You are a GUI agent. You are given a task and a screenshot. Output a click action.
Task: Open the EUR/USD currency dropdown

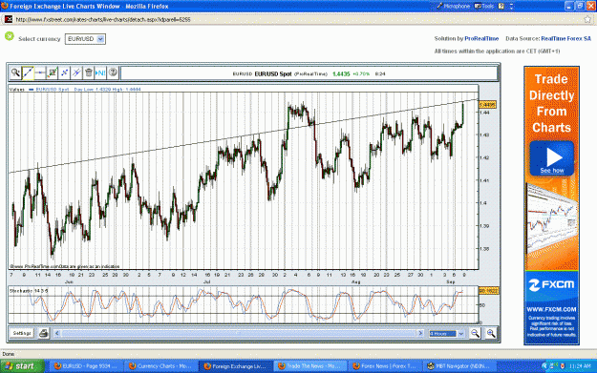coord(85,39)
